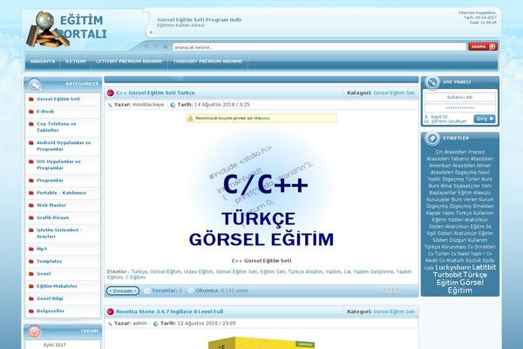Open Letitbit Premium İndirme menu item
This screenshot has height=349, width=523.
tap(129, 62)
